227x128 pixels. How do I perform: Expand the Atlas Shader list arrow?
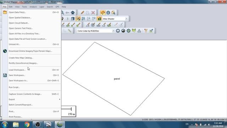pos(126,19)
